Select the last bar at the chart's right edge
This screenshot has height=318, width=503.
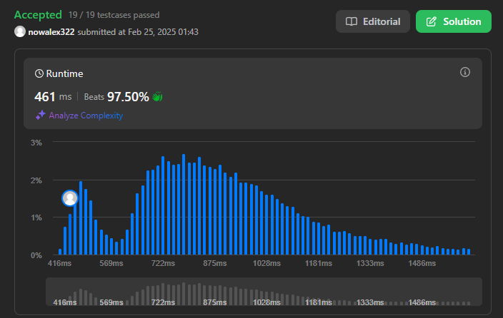pyautogui.click(x=468, y=252)
